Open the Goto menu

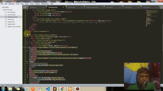click(x=27, y=4)
